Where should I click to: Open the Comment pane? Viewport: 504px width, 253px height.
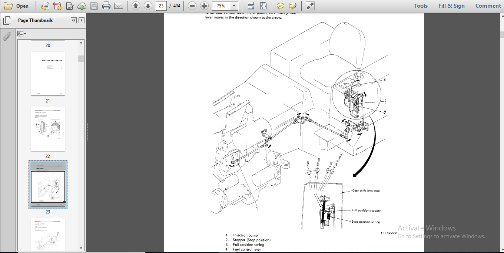click(488, 6)
